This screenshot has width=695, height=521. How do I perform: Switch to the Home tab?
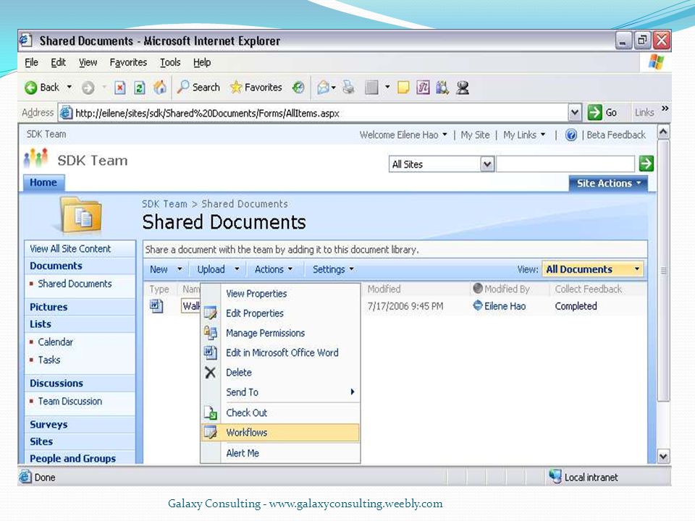pyautogui.click(x=43, y=182)
